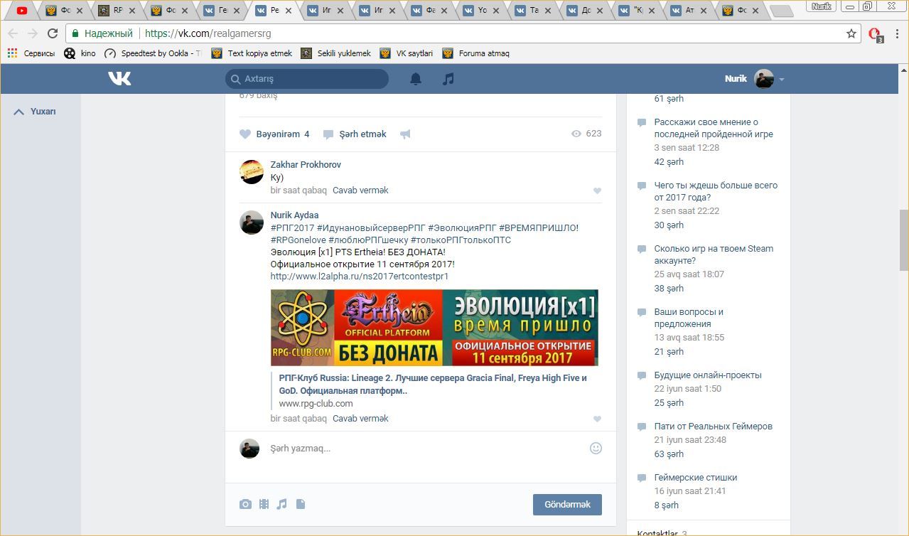909x536 pixels.
Task: Share the post with the megaphone icon
Action: point(405,134)
